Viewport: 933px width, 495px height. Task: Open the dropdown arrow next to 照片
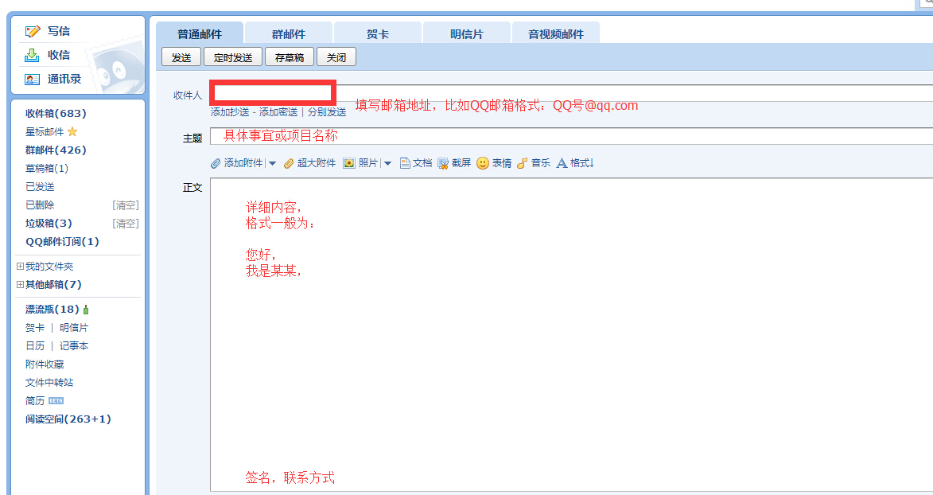pyautogui.click(x=387, y=163)
